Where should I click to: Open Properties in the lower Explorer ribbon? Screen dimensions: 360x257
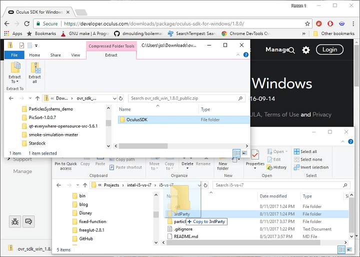coord(255,158)
